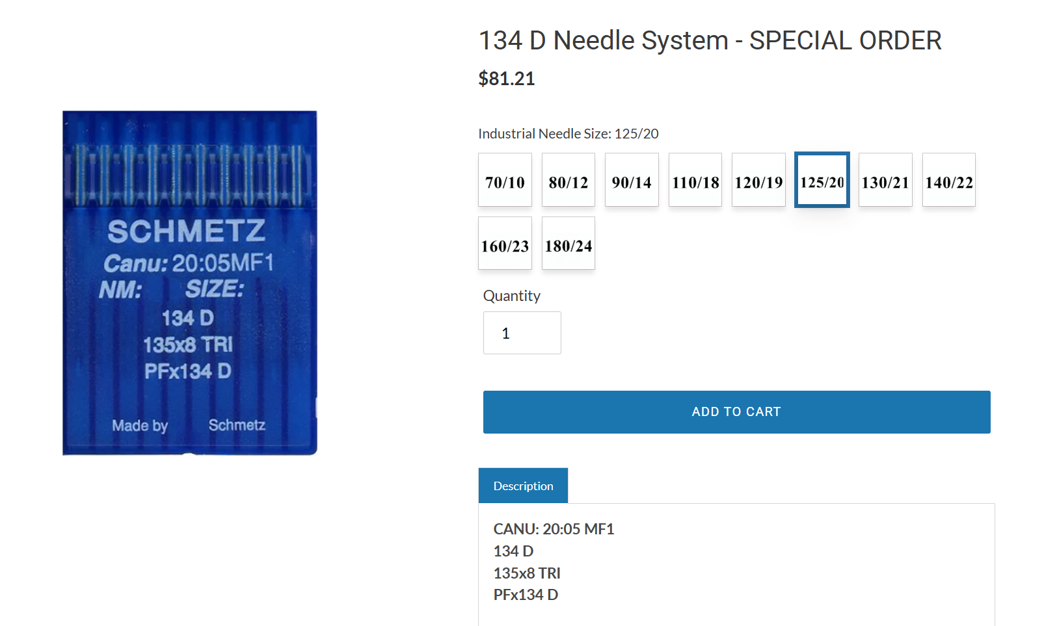Screen dimensions: 1044x626
Task: Pick the 90/14 needle size
Action: (632, 180)
